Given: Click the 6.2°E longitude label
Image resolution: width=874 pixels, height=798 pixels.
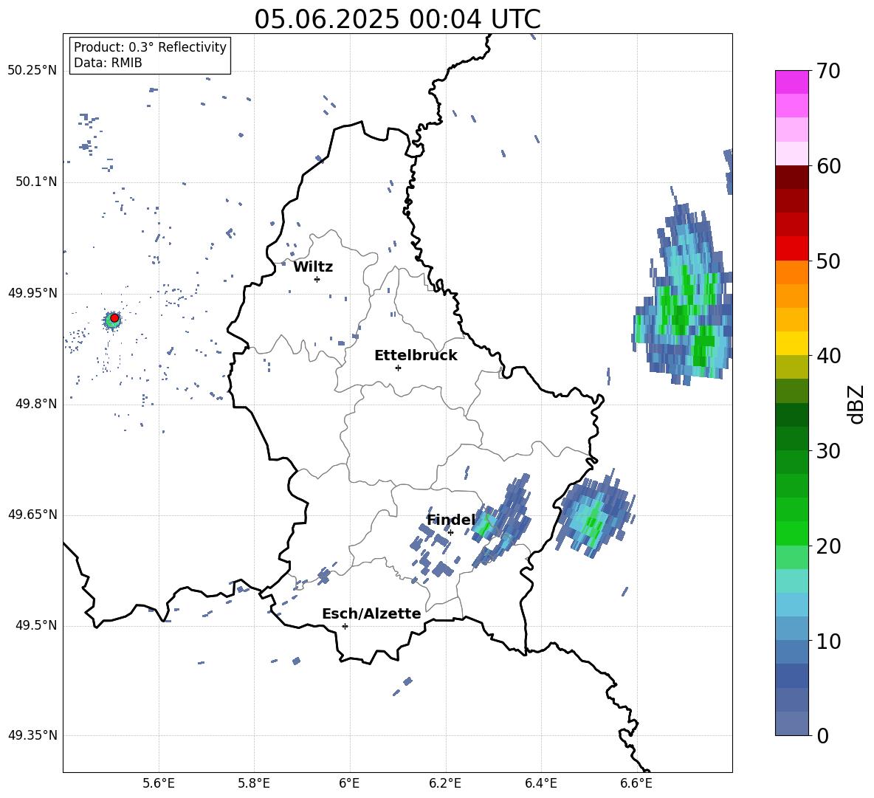Looking at the screenshot, I should (x=445, y=783).
